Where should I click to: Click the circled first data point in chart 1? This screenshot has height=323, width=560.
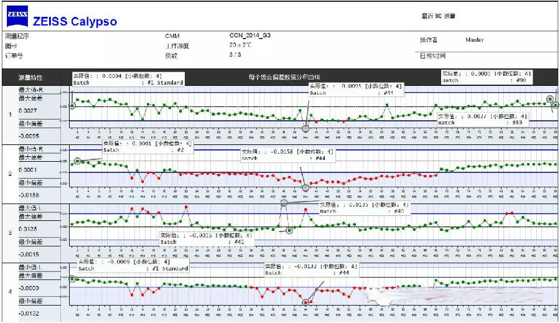click(72, 105)
